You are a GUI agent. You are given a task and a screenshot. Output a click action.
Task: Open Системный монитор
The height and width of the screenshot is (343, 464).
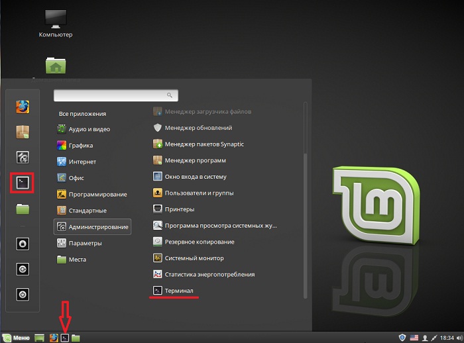[188, 258]
